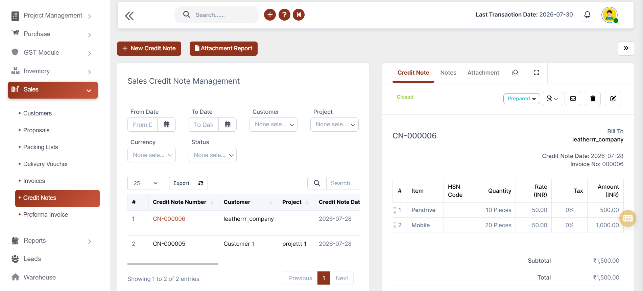Click floating yellow keyboard icon
Viewport: 643px width, 291px height.
628,218
